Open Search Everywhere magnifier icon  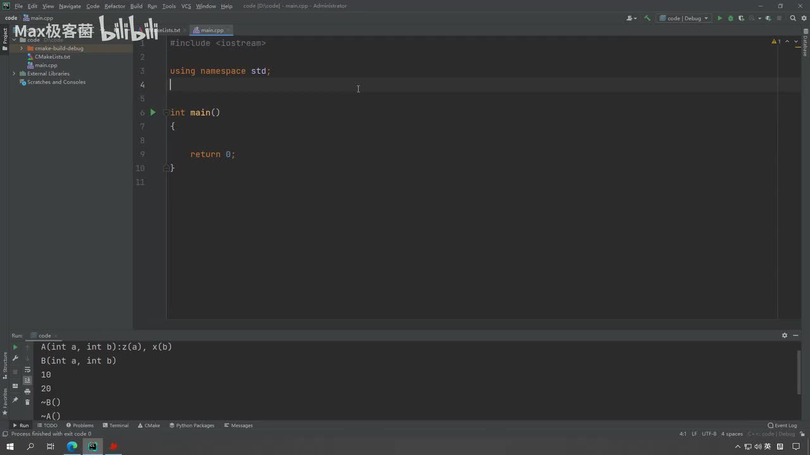(x=793, y=18)
